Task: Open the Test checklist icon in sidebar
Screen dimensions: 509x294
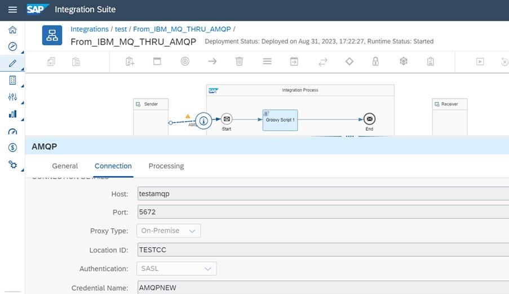Action: 12,80
